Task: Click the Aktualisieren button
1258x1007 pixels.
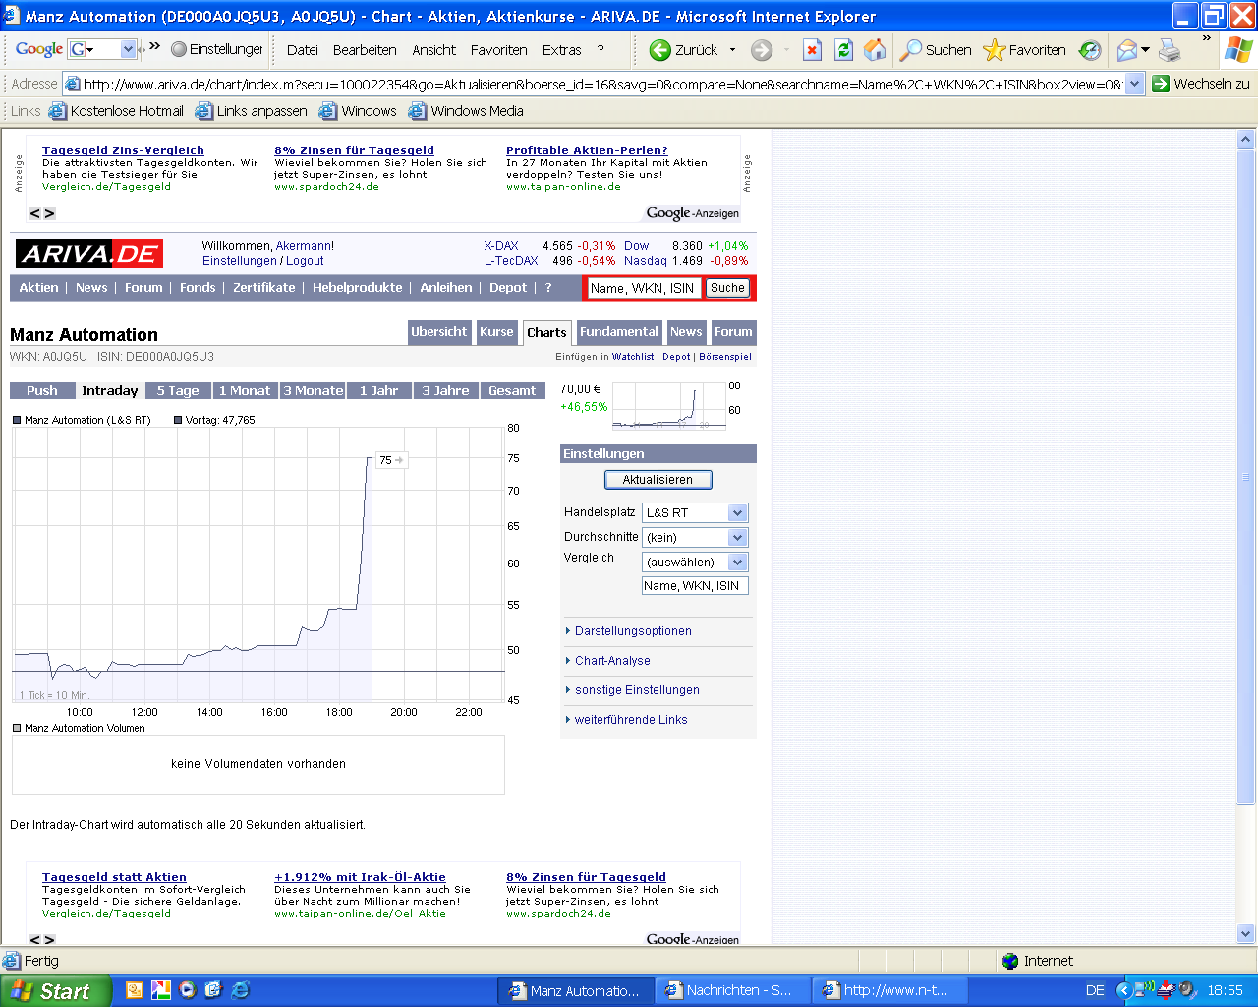Action: (658, 480)
